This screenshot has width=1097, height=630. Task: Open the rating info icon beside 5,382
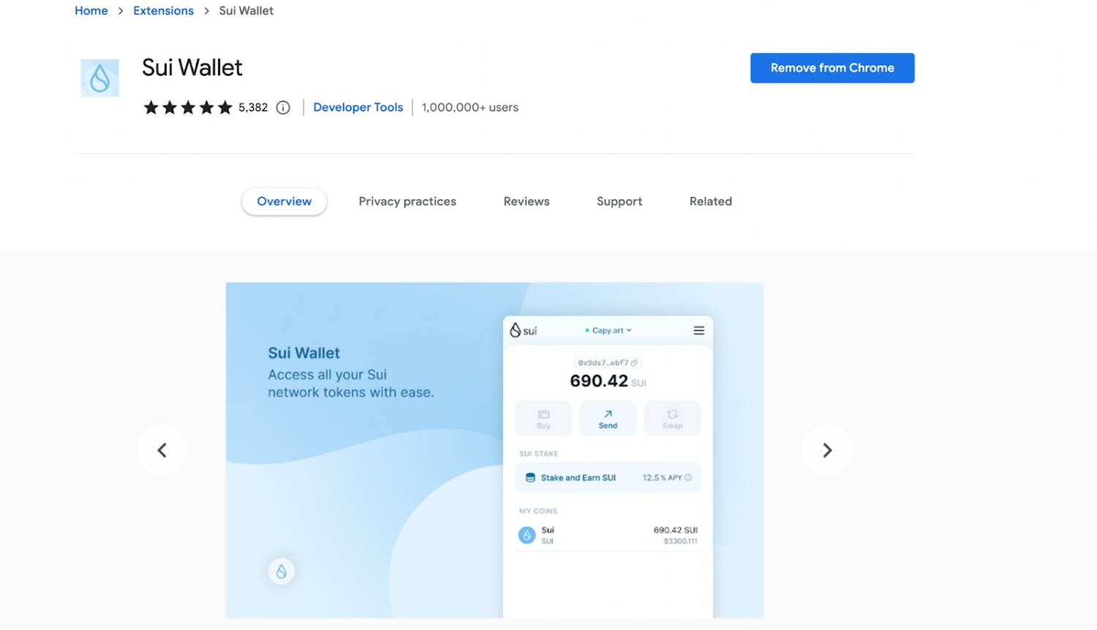tap(283, 107)
